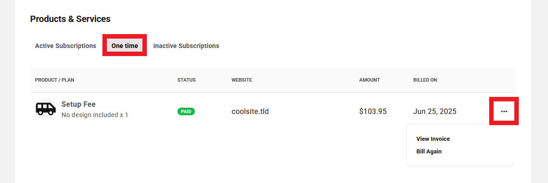548x183 pixels.
Task: Click the $103.95 amount value
Action: point(373,111)
